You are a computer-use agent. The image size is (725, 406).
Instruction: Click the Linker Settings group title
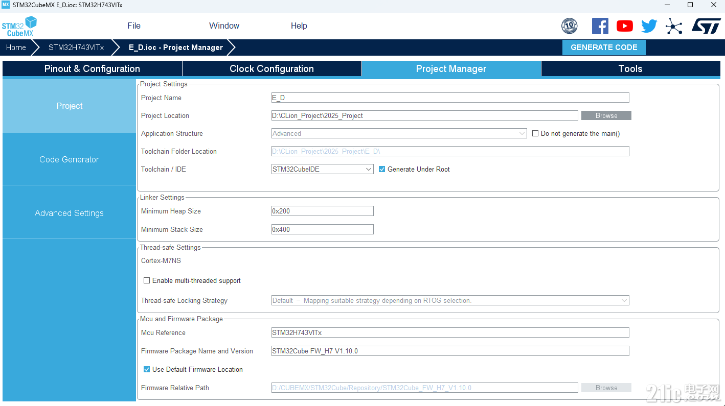(162, 197)
